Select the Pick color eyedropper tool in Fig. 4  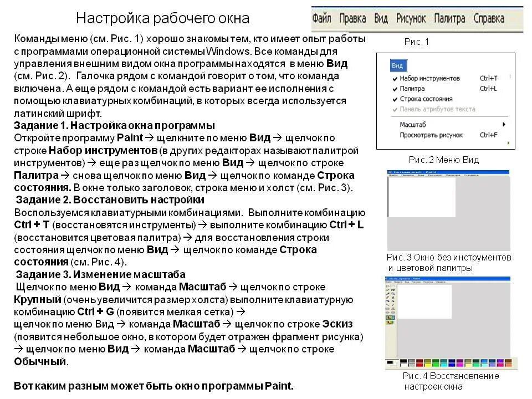pos(387,294)
